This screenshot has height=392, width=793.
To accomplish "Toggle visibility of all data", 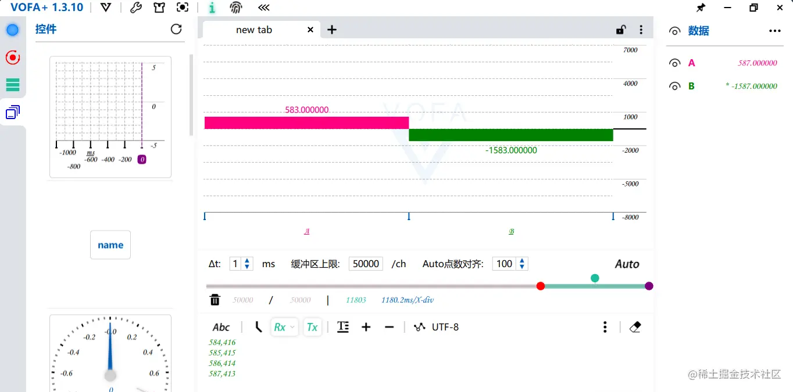I will pyautogui.click(x=675, y=31).
